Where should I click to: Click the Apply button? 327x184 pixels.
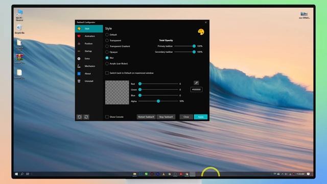201,117
